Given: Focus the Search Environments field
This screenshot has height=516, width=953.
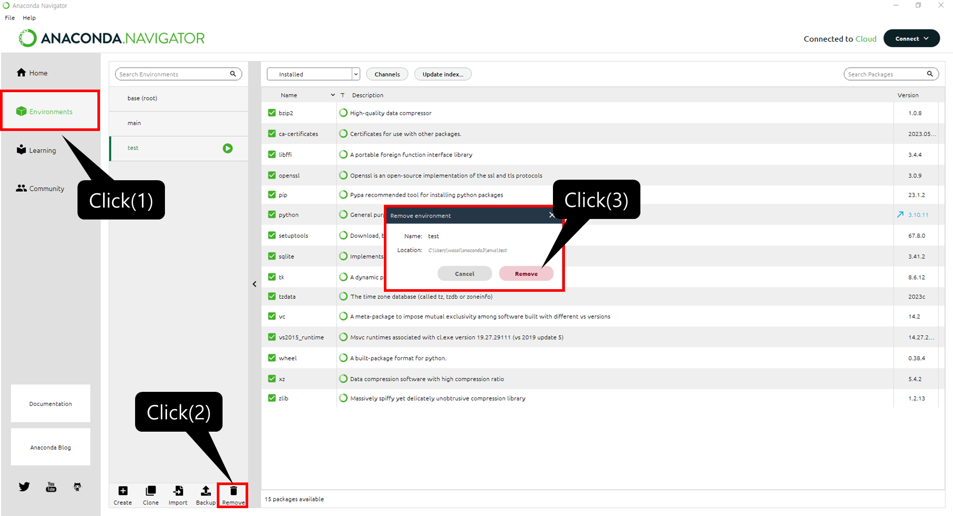Looking at the screenshot, I should coord(179,74).
